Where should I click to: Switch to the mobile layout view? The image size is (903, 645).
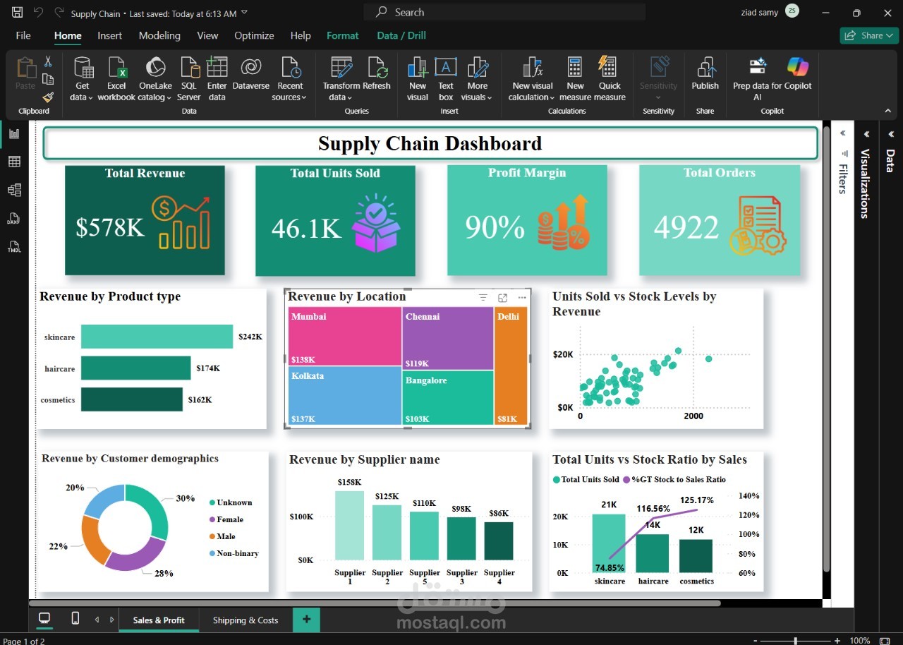75,618
